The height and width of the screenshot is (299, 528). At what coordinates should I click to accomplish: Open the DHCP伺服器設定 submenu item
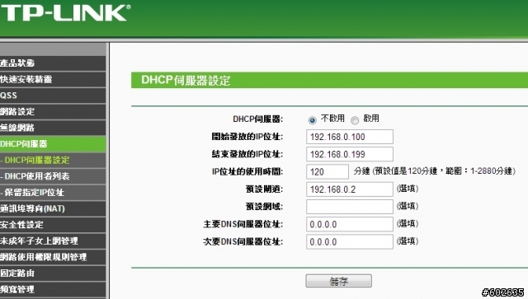click(53, 160)
